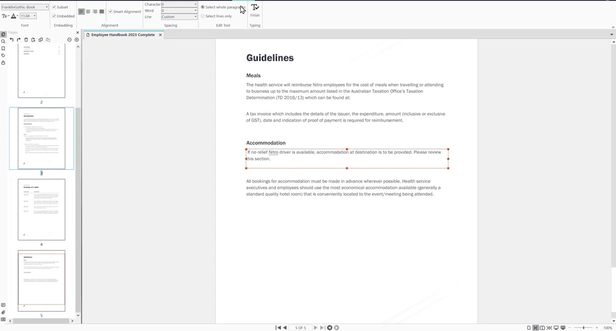The width and height of the screenshot is (616, 331).
Task: Switch to Employee Handbook 2023 Complete tab
Action: tap(123, 35)
